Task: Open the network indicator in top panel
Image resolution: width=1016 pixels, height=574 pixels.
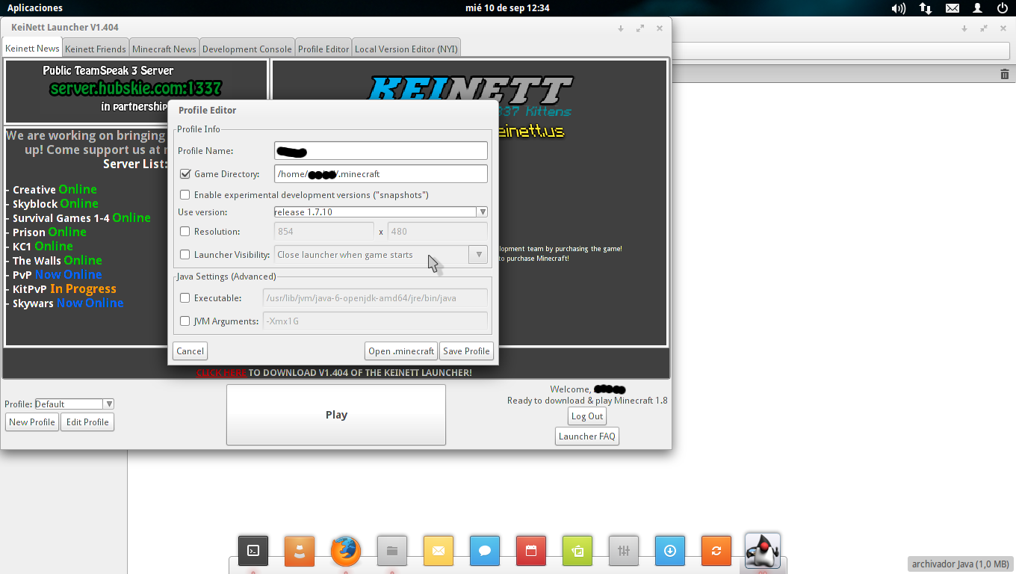Action: tap(926, 8)
